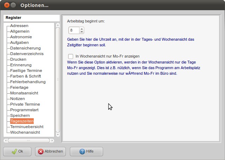Select the Erinnerung entry
The width and height of the screenshot is (225, 160).
tap(21, 65)
